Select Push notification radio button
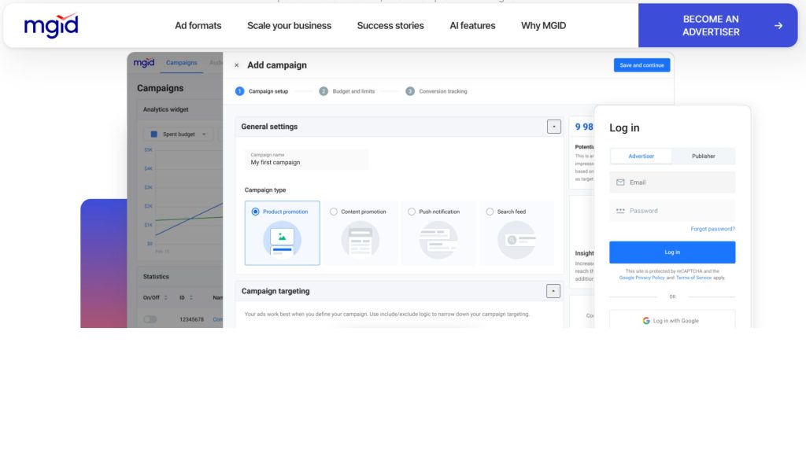Image resolution: width=806 pixels, height=453 pixels. 411,212
